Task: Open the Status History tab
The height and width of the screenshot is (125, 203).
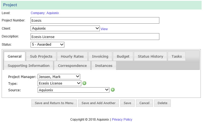Action: 150,56
